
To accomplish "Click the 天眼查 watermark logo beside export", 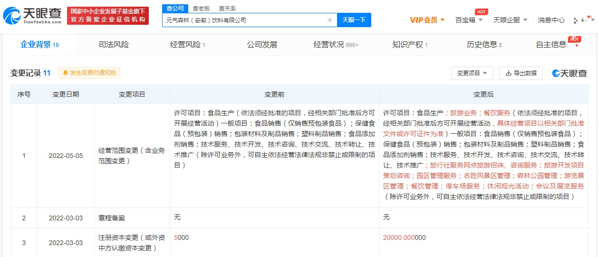I will 569,73.
